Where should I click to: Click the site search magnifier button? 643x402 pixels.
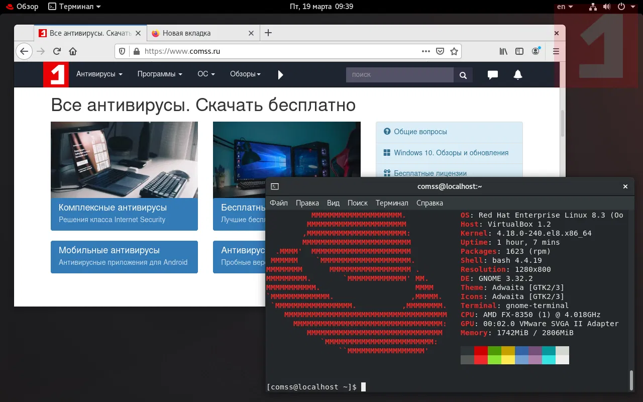point(463,75)
